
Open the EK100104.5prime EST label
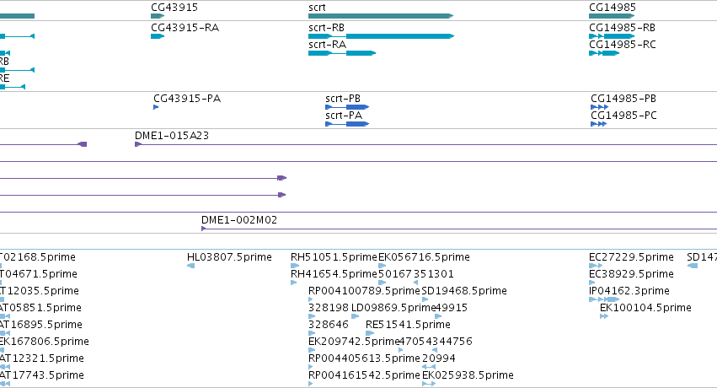(645, 308)
